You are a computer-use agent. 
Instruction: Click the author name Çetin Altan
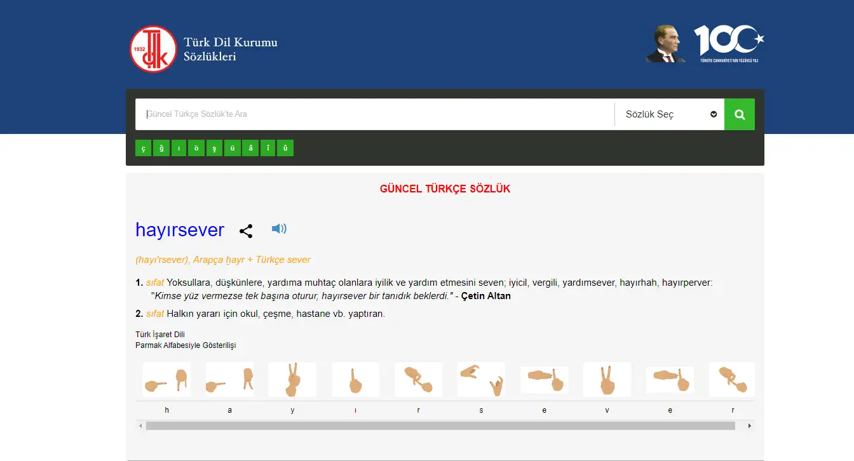485,296
